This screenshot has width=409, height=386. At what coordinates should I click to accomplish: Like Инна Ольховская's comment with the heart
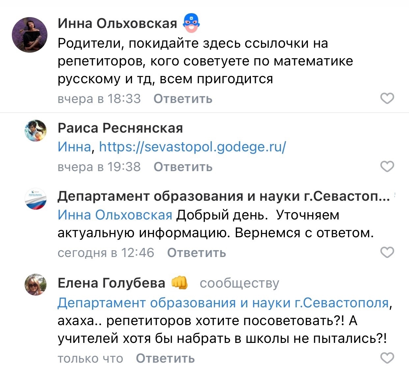(387, 98)
